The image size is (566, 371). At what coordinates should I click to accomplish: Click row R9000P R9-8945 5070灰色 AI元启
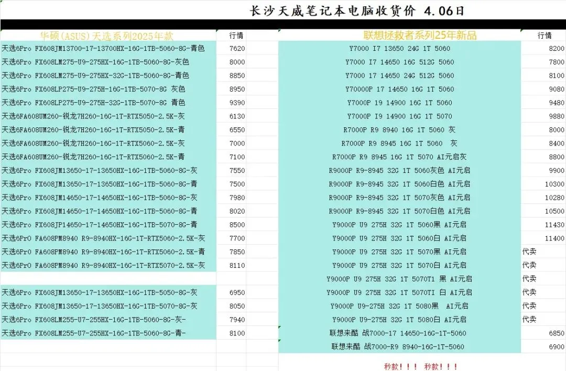[x=399, y=198]
